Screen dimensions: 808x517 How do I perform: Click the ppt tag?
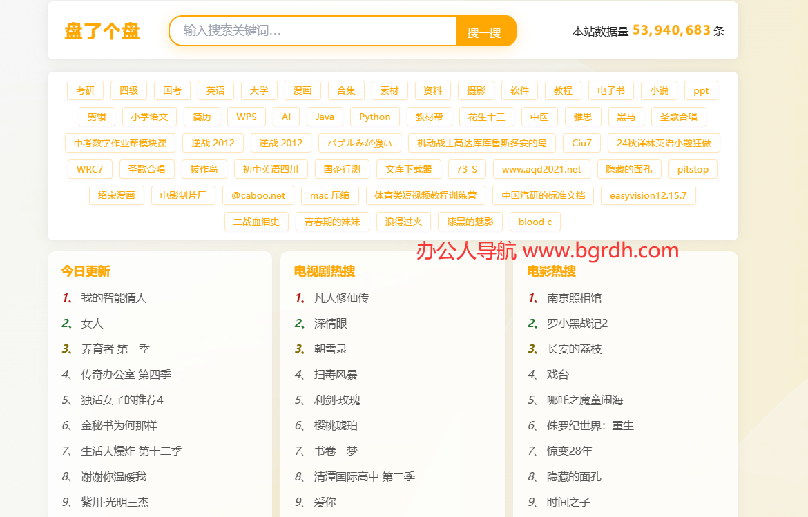pos(702,90)
